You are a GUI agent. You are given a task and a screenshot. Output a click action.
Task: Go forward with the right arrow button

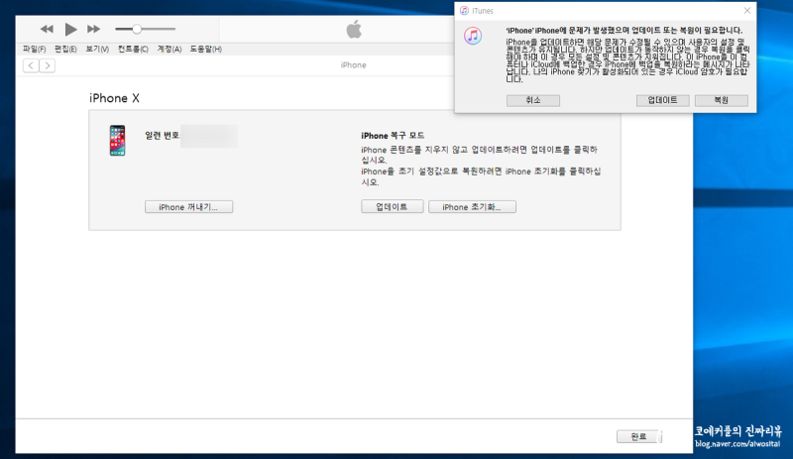click(48, 65)
